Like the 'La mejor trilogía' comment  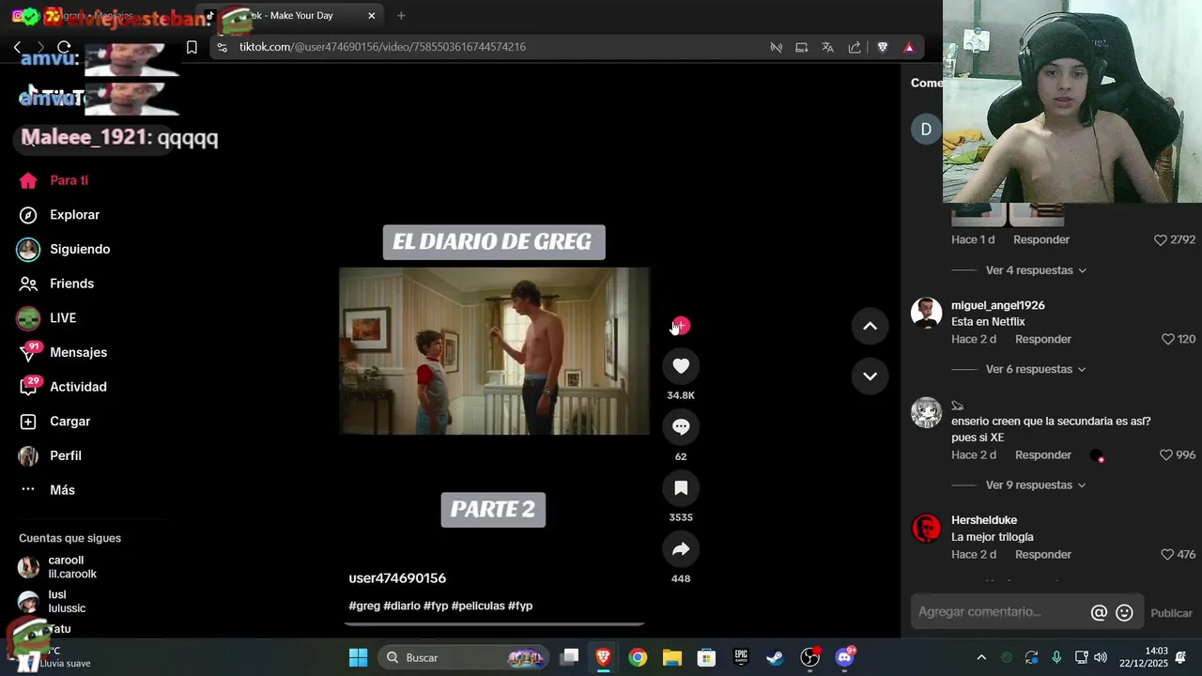[1167, 554]
